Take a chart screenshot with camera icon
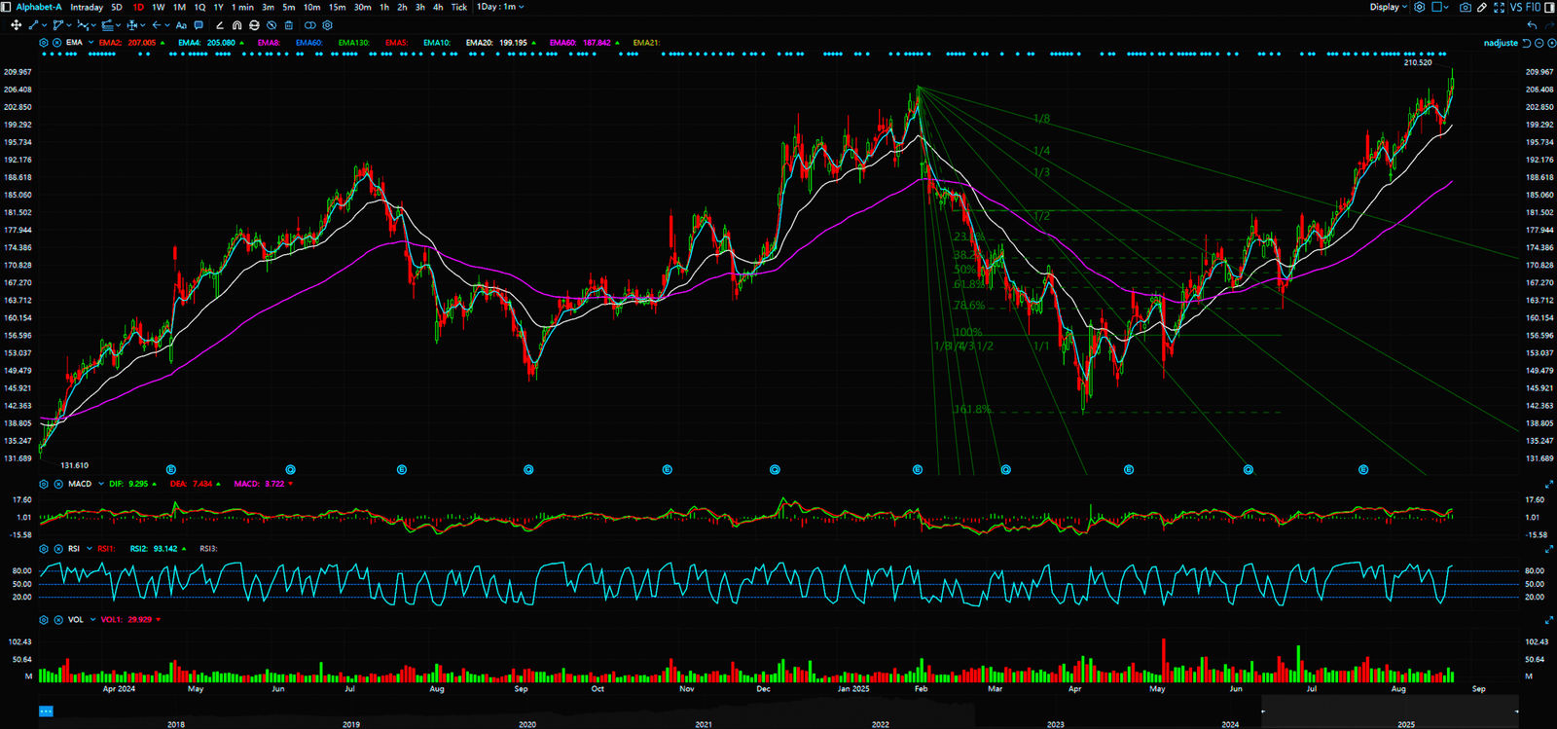Viewport: 1557px width, 729px height. click(x=1466, y=7)
